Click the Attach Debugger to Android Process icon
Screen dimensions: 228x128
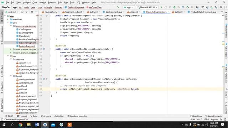188,7
